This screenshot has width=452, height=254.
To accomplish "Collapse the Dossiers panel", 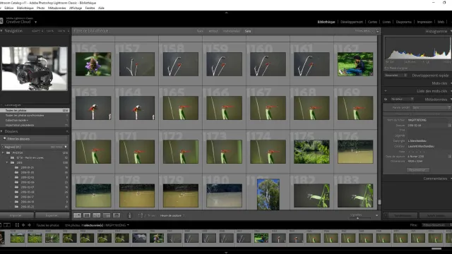I will point(1,131).
